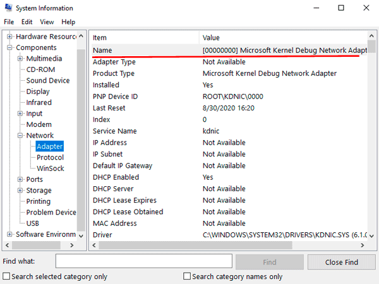Select WinSock in the tree
The width and height of the screenshot is (379, 284).
(x=50, y=169)
